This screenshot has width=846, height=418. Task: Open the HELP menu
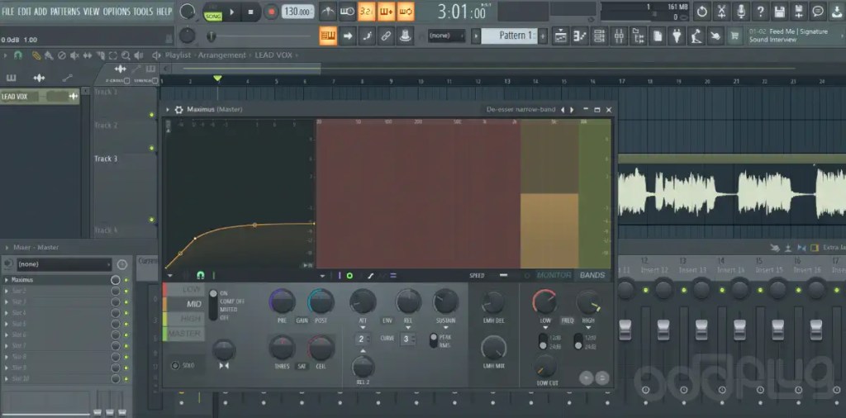(x=164, y=12)
